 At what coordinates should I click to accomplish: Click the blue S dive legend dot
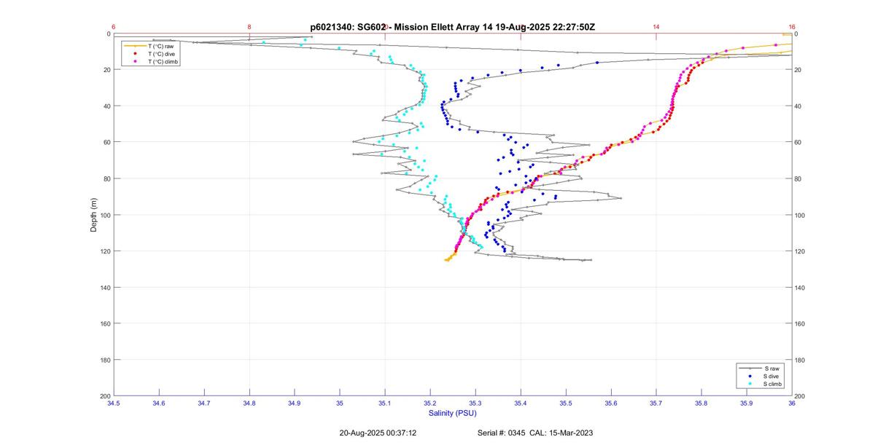[749, 376]
